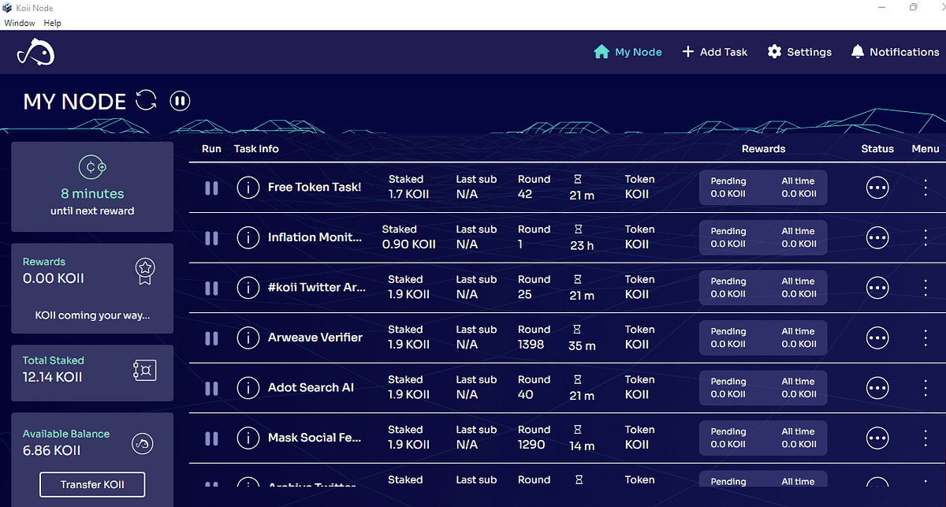946x507 pixels.
Task: Click the 0.90 KOII staked amount
Action: click(408, 244)
